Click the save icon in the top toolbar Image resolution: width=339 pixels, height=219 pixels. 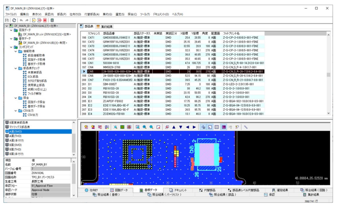(7, 20)
